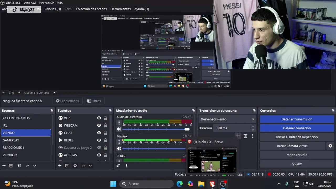Open Ajustar a la ventana scaling dropdown
The image size is (336, 189).
(x=39, y=92)
